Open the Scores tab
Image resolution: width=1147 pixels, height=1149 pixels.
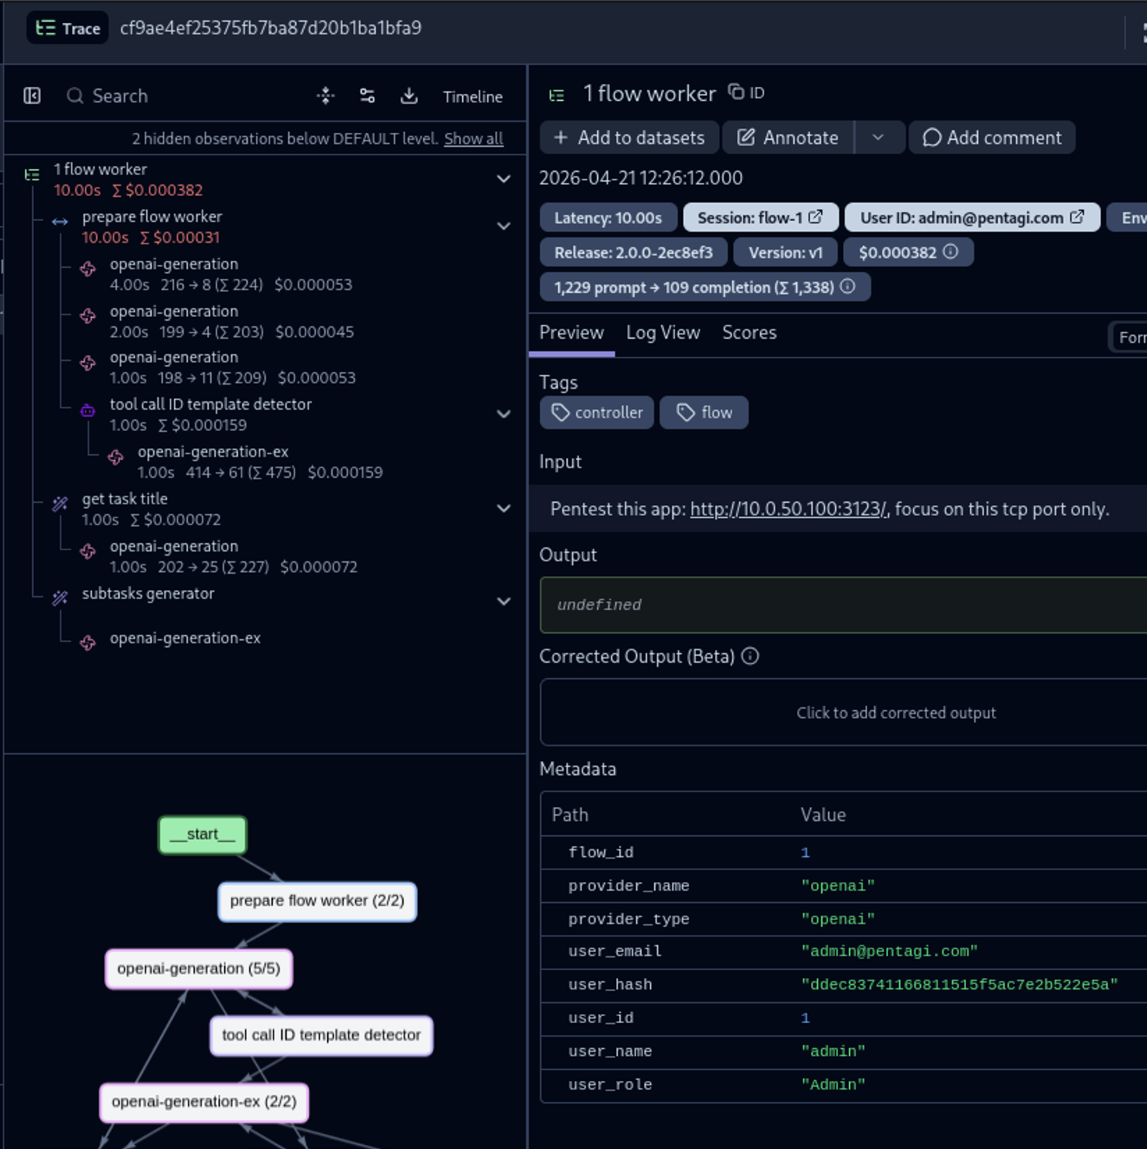tap(749, 333)
